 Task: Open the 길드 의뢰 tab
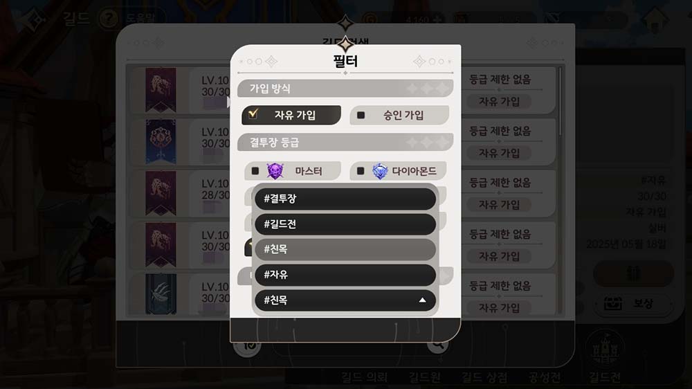[364, 377]
